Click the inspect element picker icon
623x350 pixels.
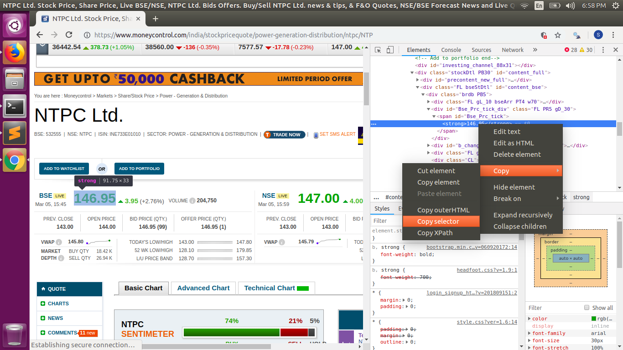tap(378, 50)
